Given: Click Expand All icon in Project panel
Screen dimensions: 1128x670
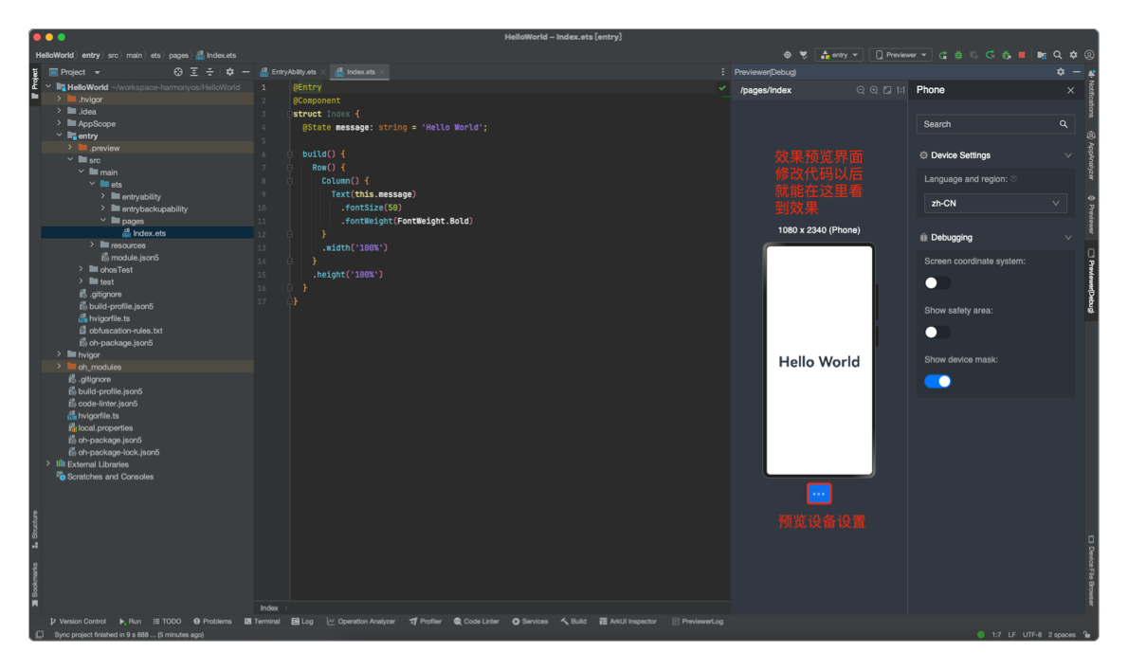Looking at the screenshot, I should click(x=193, y=72).
